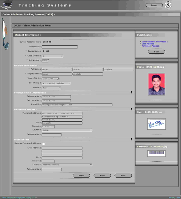Click address line Mayureshwar Apartments
Image resolution: width=181 pixels, height=199 pixels.
coord(62,117)
